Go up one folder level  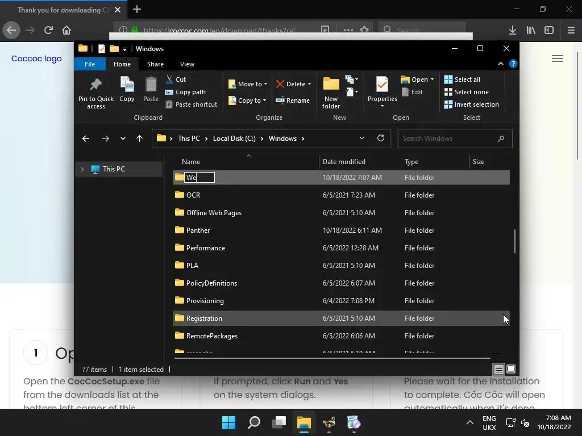pos(140,139)
